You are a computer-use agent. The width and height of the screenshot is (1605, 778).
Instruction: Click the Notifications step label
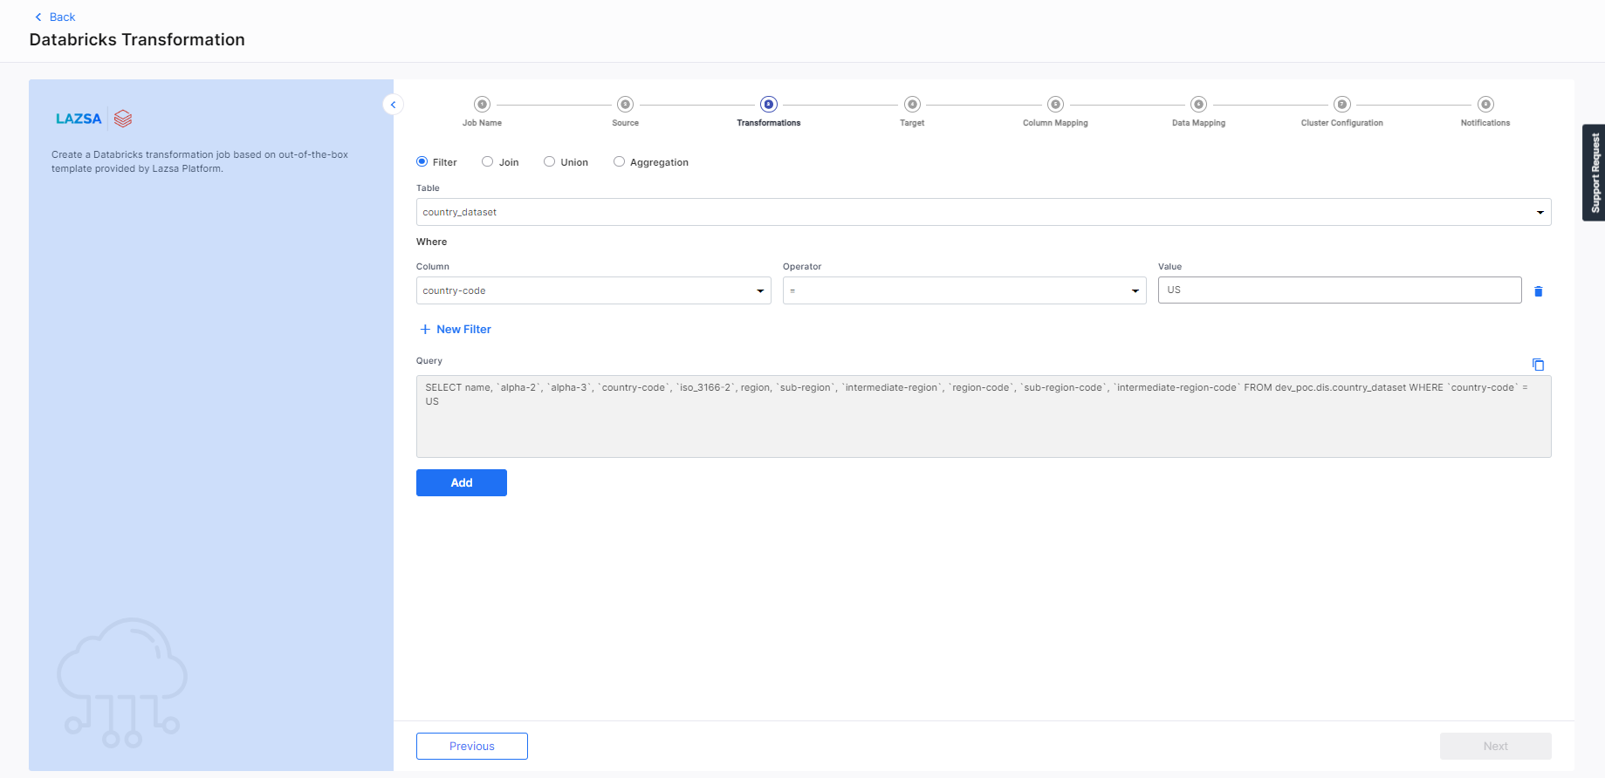[1485, 123]
